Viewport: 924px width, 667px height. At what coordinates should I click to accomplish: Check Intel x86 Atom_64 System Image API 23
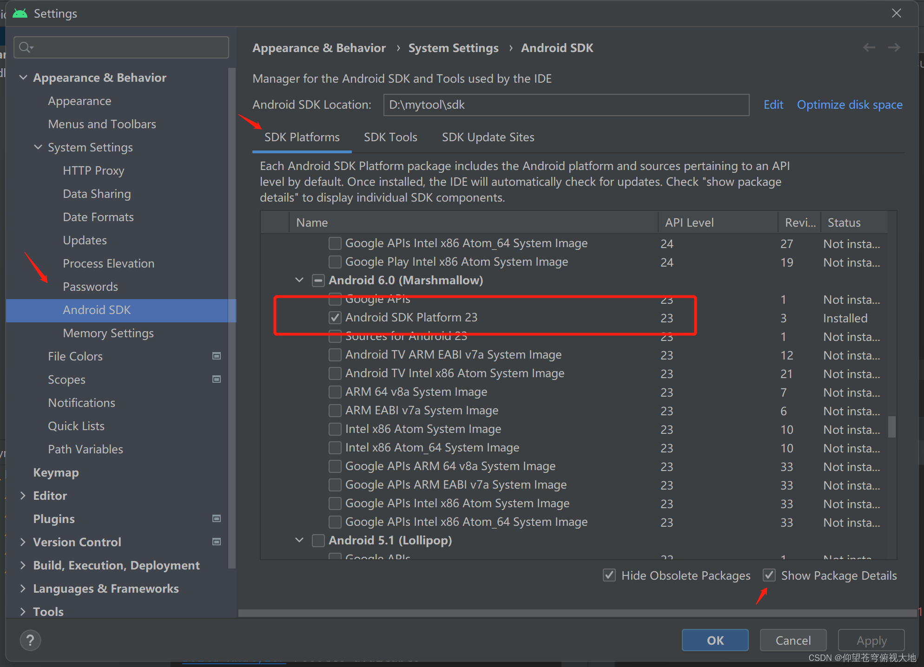coord(335,448)
